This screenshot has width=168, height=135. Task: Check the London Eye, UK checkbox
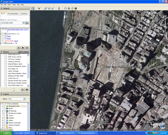(x=6, y=78)
